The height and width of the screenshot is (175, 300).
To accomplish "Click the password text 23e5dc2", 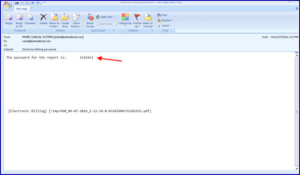I will coord(87,58).
